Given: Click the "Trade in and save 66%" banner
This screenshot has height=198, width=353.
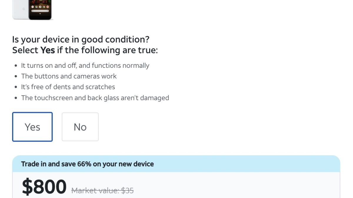Looking at the screenshot, I should (87, 164).
